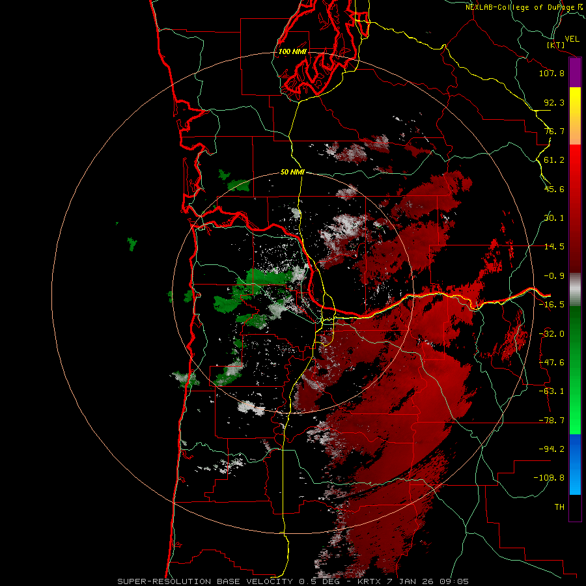Click the -0.9 value on the velocity scale
The width and height of the screenshot is (586, 586).
[554, 276]
